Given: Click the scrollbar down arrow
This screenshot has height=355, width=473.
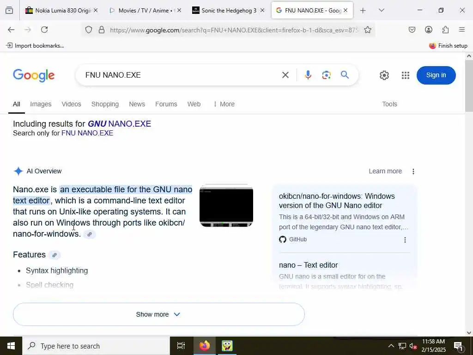Looking at the screenshot, I should (469, 332).
